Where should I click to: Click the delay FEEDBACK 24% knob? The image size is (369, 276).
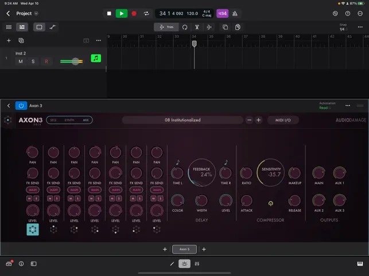(x=201, y=173)
